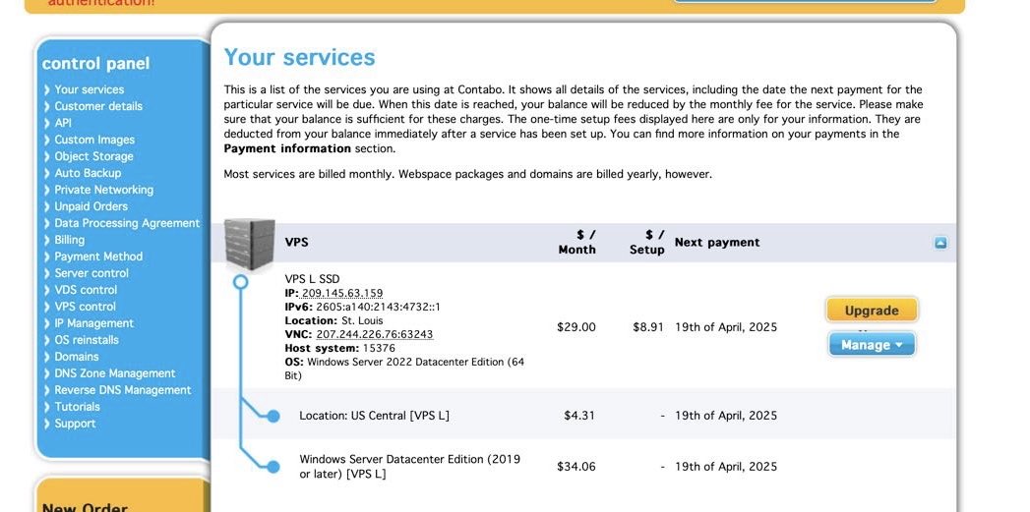The image size is (1030, 512).
Task: Open the Manage dropdown for VPS L SSD
Action: (872, 345)
